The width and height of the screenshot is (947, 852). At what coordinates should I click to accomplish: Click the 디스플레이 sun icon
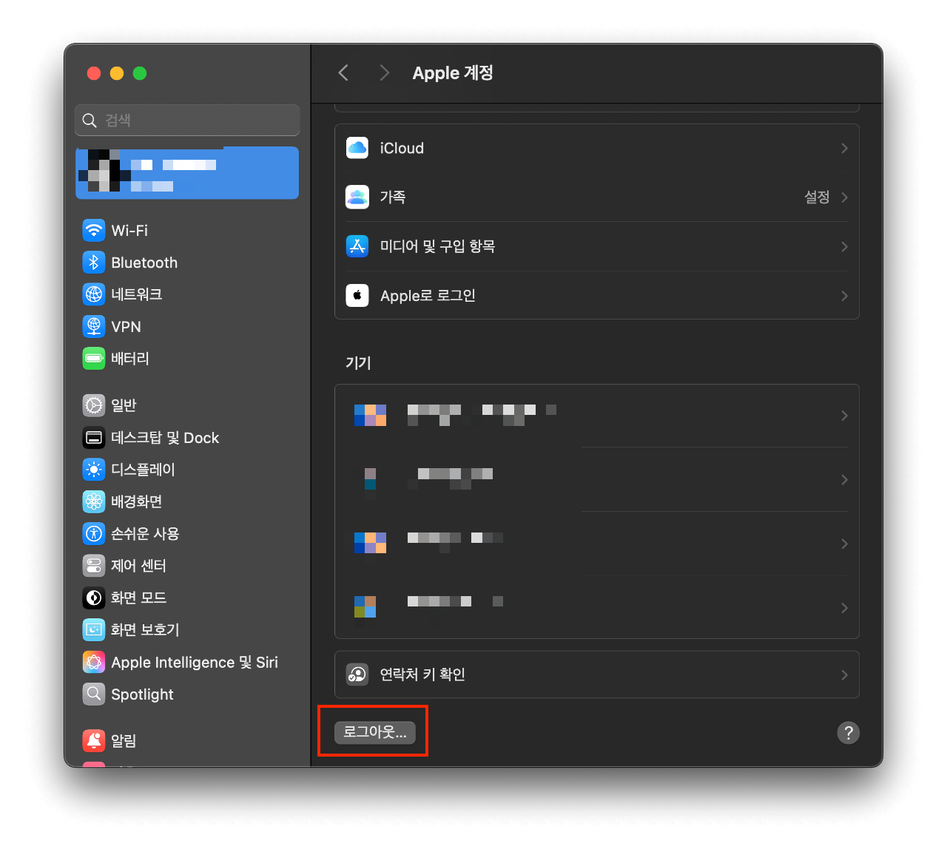coord(94,470)
